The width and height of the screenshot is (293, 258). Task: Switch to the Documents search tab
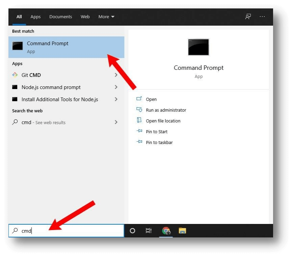pyautogui.click(x=60, y=17)
